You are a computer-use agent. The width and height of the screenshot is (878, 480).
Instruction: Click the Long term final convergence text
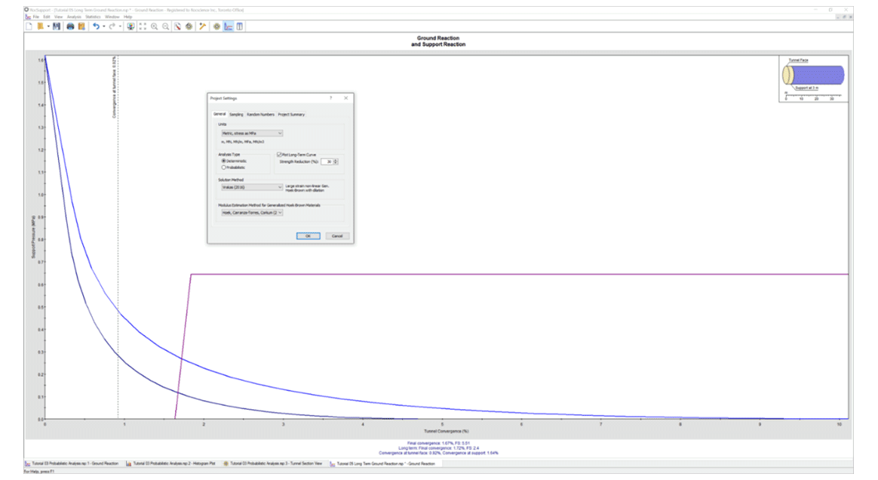point(438,448)
